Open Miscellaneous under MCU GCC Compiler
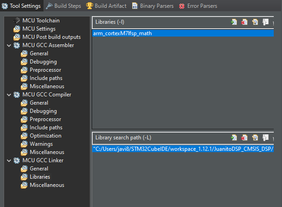This screenshot has height=207, width=282. 47,152
